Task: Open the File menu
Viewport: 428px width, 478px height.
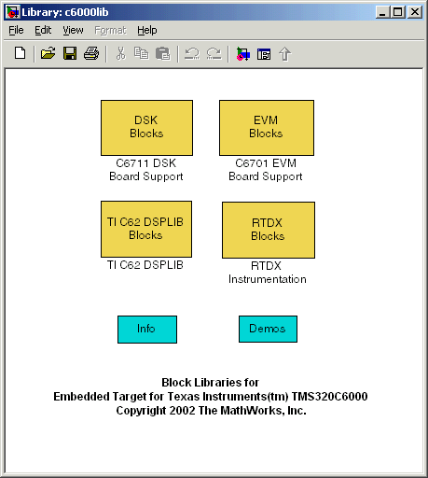Action: tap(16, 30)
